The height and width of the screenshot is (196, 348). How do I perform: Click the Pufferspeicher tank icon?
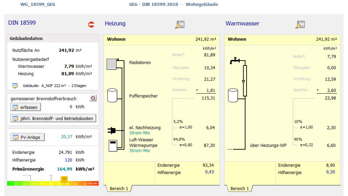click(112, 95)
